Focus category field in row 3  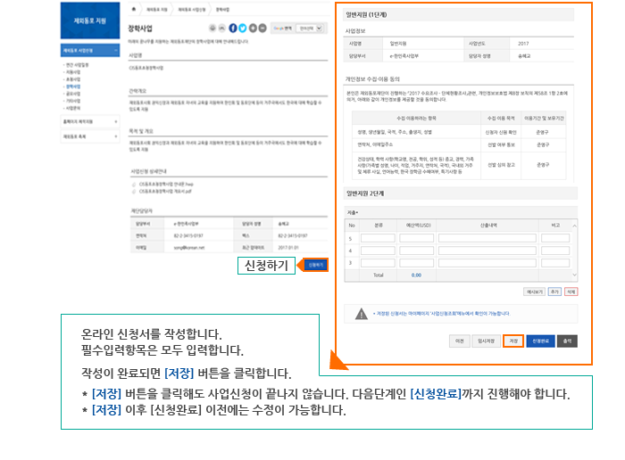click(x=378, y=263)
